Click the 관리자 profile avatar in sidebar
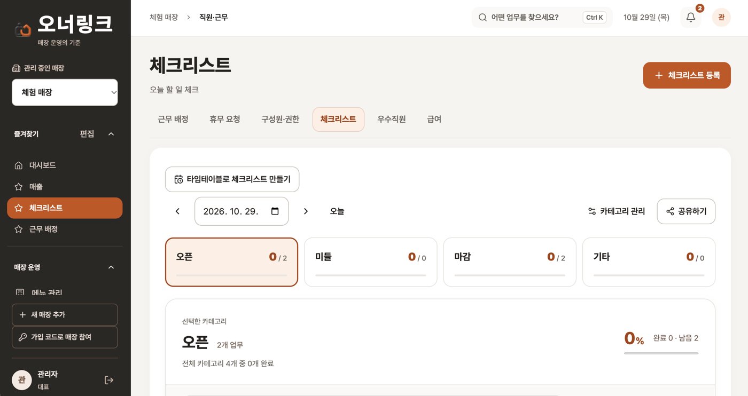Image resolution: width=748 pixels, height=396 pixels. (21, 380)
